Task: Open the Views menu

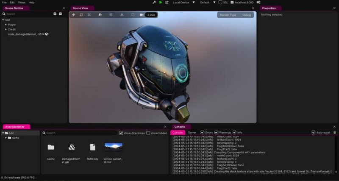Action: pos(21,3)
